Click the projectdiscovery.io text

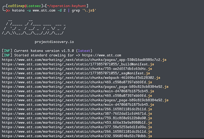coord(54,42)
